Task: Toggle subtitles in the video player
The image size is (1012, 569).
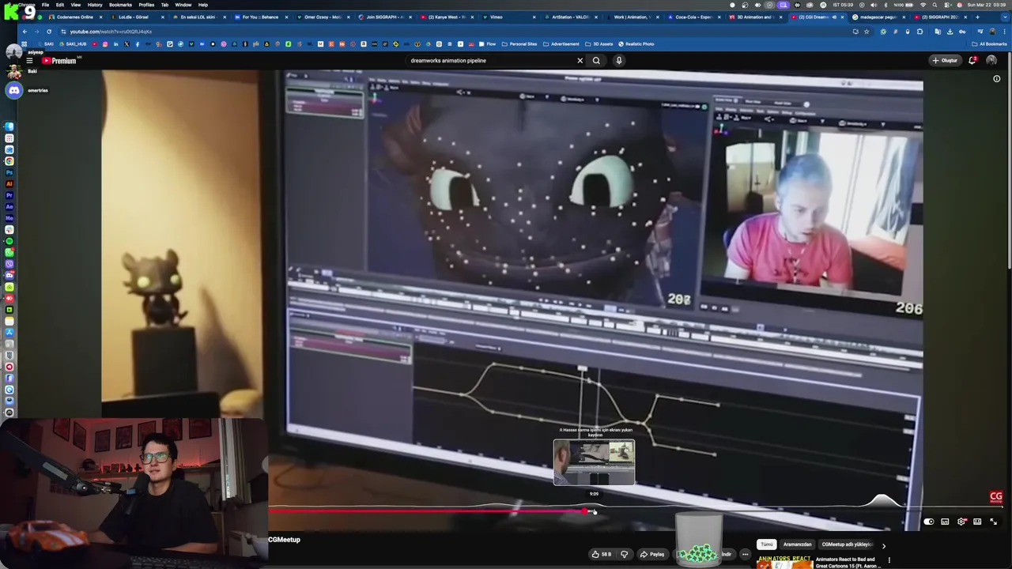Action: click(x=945, y=522)
